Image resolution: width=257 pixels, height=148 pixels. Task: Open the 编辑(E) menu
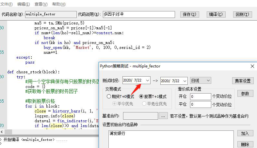click(x=24, y=4)
